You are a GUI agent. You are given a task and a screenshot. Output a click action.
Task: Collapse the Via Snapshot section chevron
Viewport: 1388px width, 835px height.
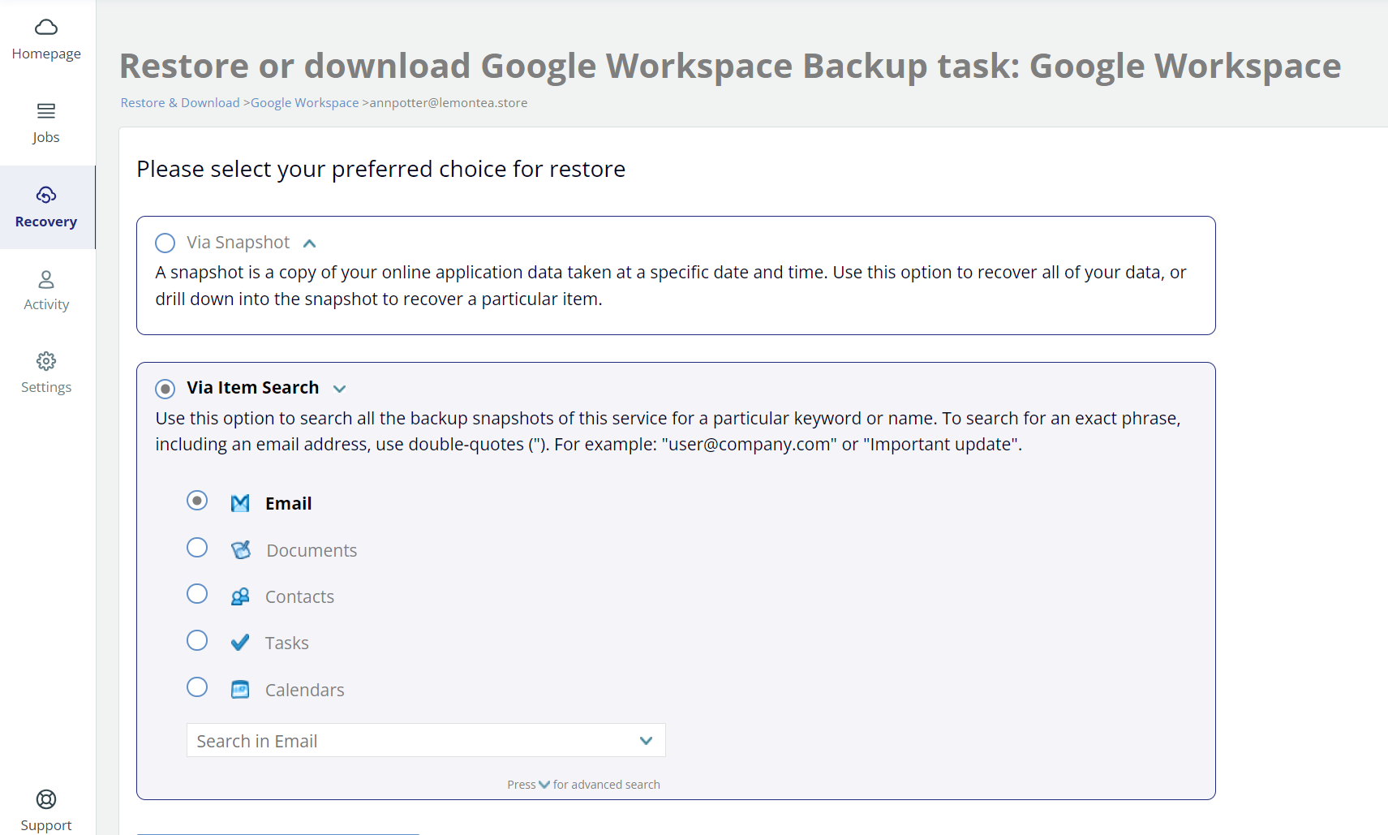coord(309,243)
